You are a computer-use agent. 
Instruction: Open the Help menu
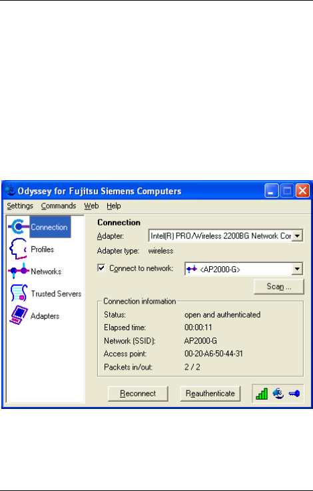(x=113, y=206)
